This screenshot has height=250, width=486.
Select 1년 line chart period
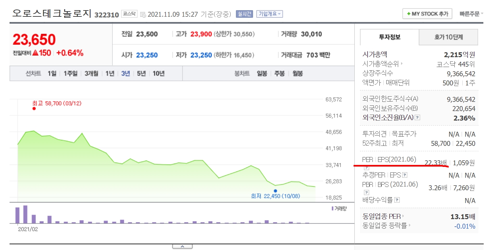(110, 74)
